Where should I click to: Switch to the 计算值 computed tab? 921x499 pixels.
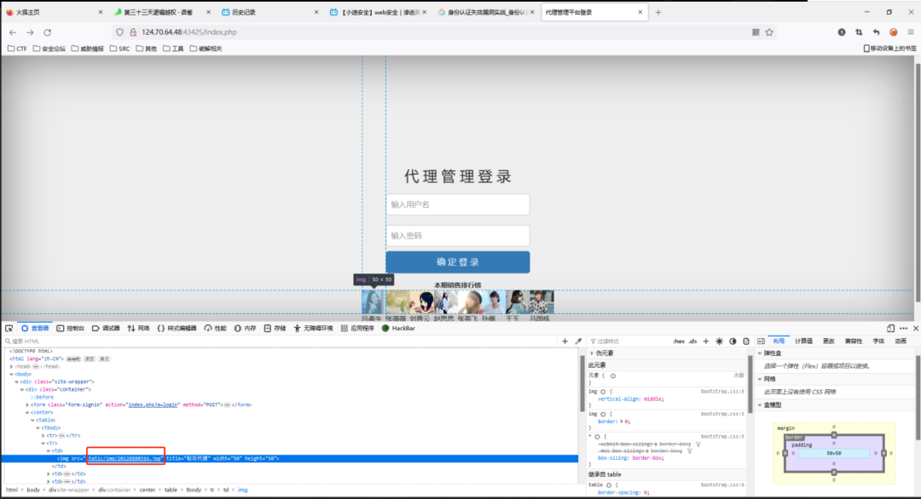pos(803,341)
